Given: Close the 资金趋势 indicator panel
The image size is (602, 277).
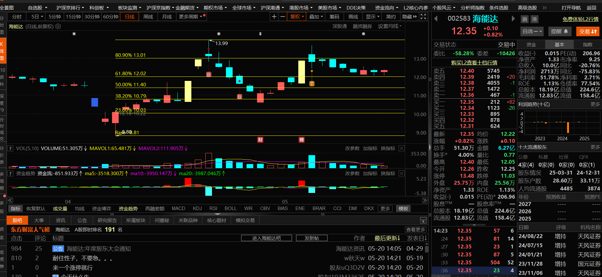Looking at the screenshot, I should pos(401,174).
